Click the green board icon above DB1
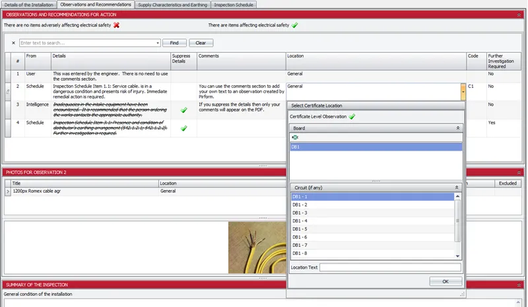 point(294,137)
